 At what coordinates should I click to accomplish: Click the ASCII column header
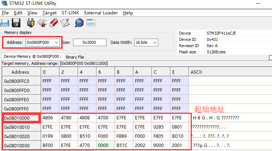(230, 72)
